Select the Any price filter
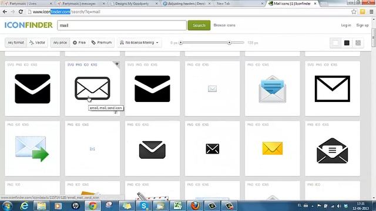376x211 pixels. point(60,43)
